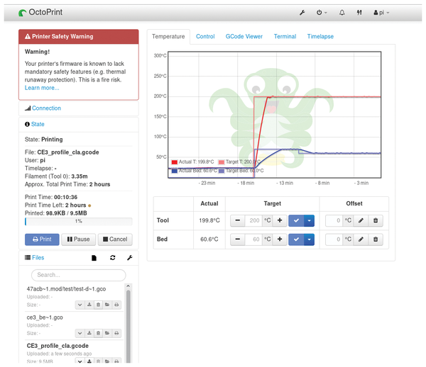The height and width of the screenshot is (367, 426).
Task: Confirm Tool target temperature with checkmark
Action: click(296, 220)
